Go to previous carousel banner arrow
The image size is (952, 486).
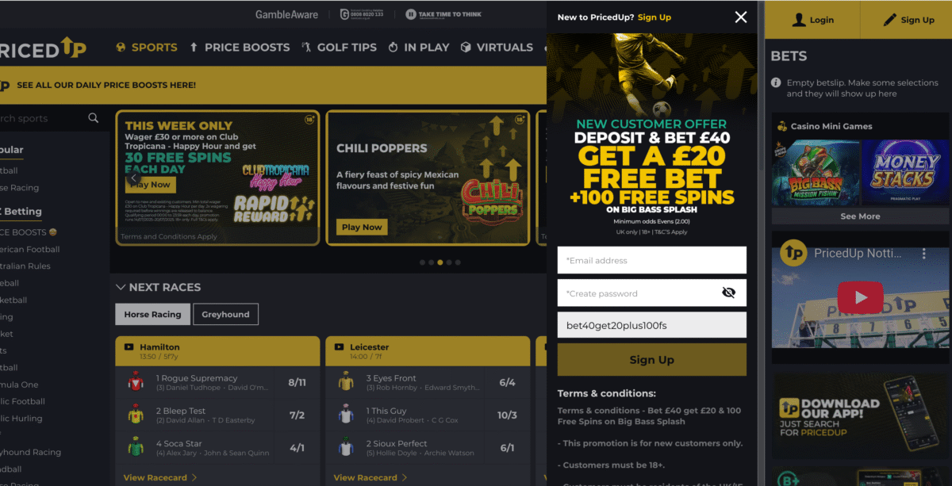133,179
